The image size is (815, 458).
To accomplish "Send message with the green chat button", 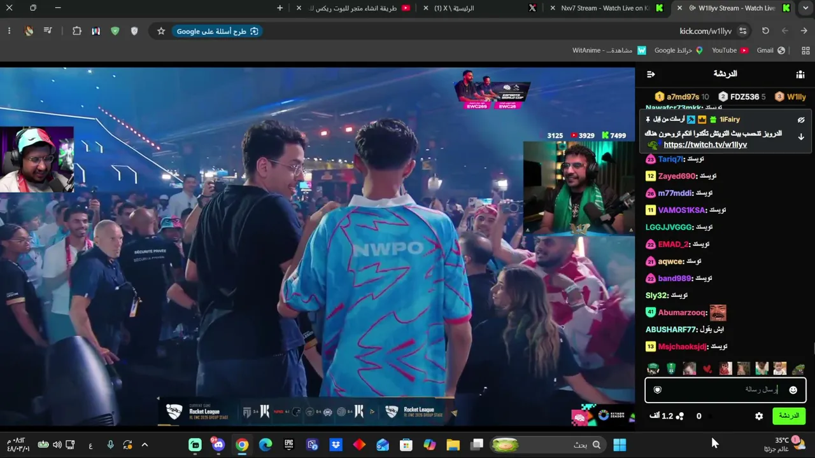I will 789,416.
